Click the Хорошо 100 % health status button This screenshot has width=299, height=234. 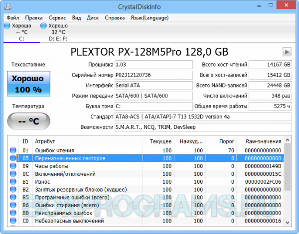click(28, 84)
